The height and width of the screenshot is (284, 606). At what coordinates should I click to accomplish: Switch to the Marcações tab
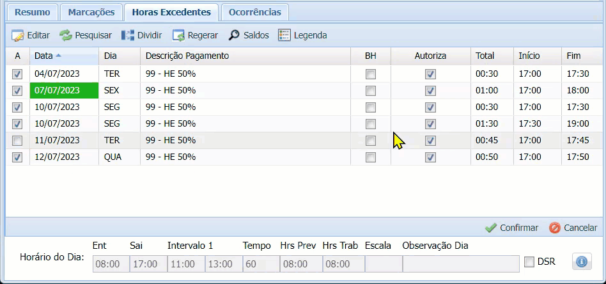tap(91, 12)
